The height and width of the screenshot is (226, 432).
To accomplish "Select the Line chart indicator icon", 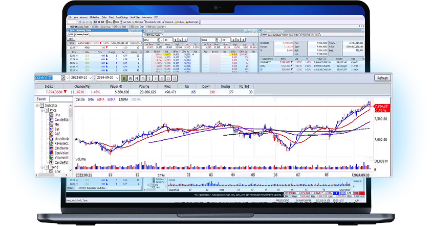I will point(52,115).
